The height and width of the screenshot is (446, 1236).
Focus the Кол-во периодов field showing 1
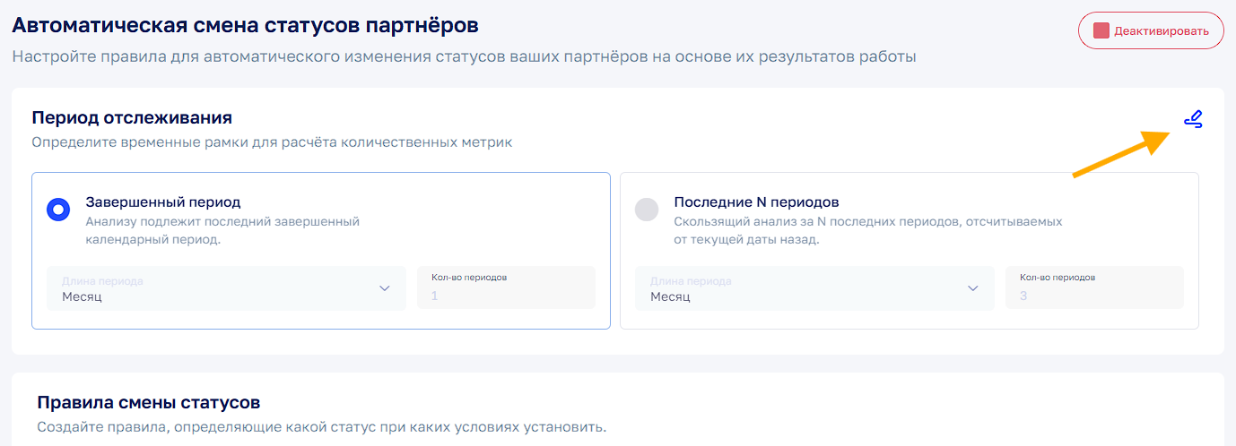pyautogui.click(x=506, y=288)
